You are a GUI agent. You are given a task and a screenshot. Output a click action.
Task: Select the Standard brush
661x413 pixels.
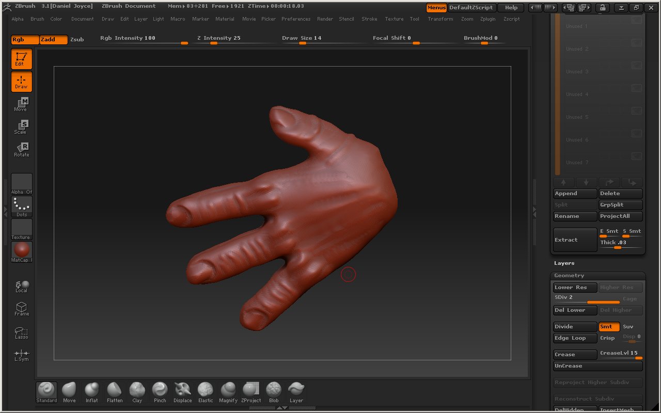(46, 391)
